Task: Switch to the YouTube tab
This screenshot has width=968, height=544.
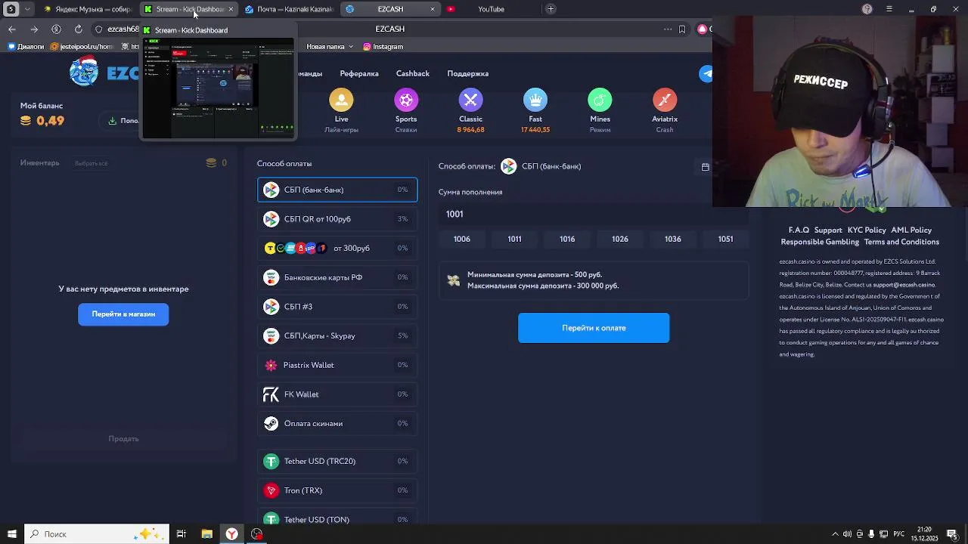Action: (x=491, y=9)
